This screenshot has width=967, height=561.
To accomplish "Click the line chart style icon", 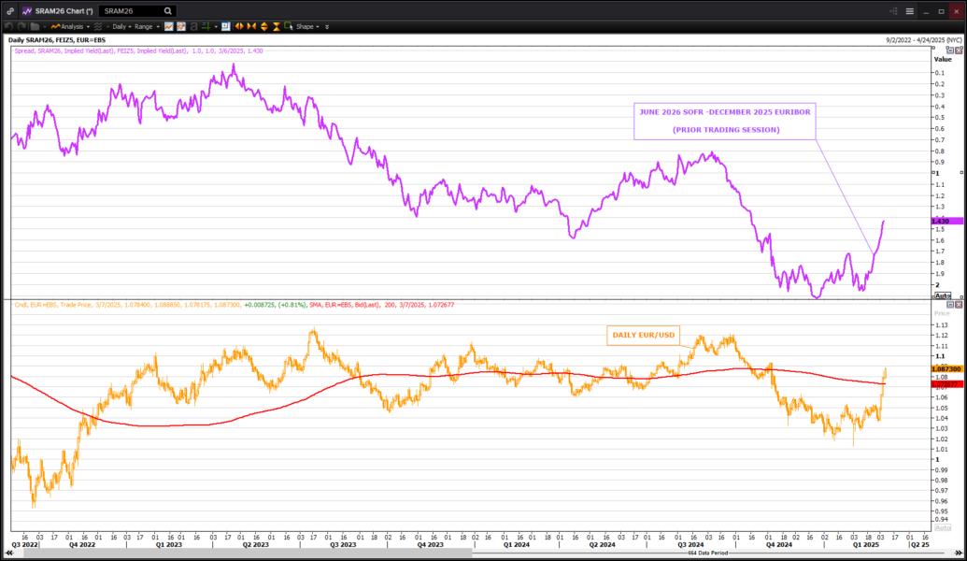I will pyautogui.click(x=169, y=26).
